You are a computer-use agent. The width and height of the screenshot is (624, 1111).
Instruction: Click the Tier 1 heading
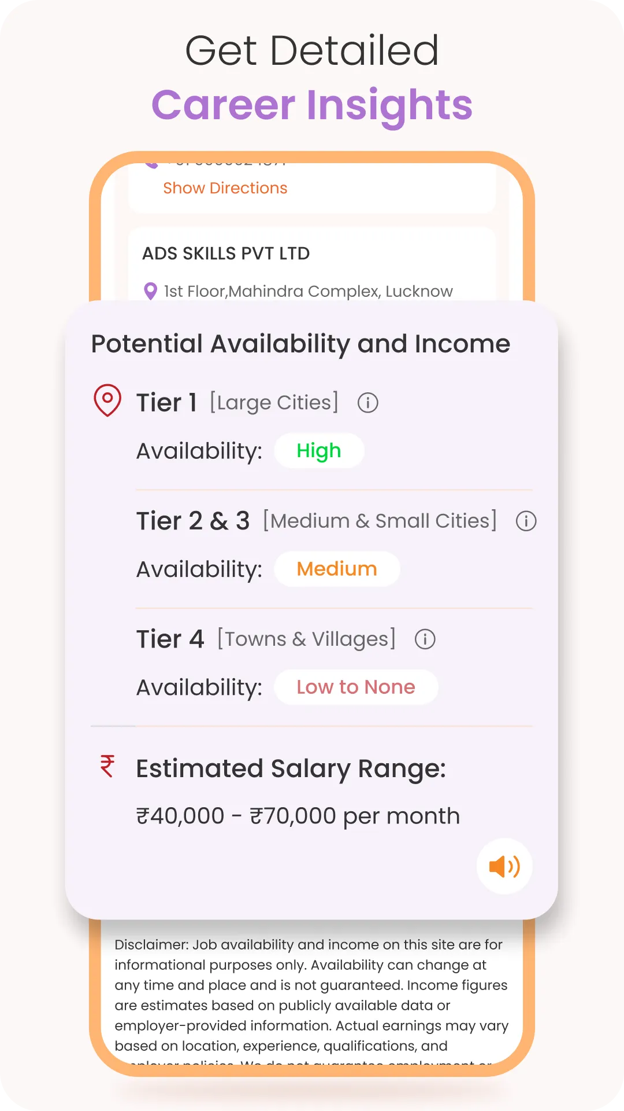pos(167,403)
